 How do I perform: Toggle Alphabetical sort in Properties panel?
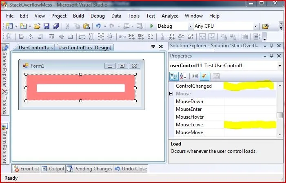click(183, 76)
